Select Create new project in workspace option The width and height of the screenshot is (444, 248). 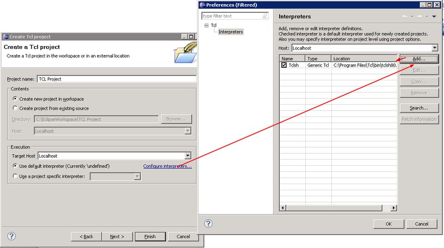pos(15,98)
